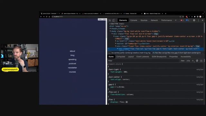Activate the inspect element picker icon

click(110, 20)
